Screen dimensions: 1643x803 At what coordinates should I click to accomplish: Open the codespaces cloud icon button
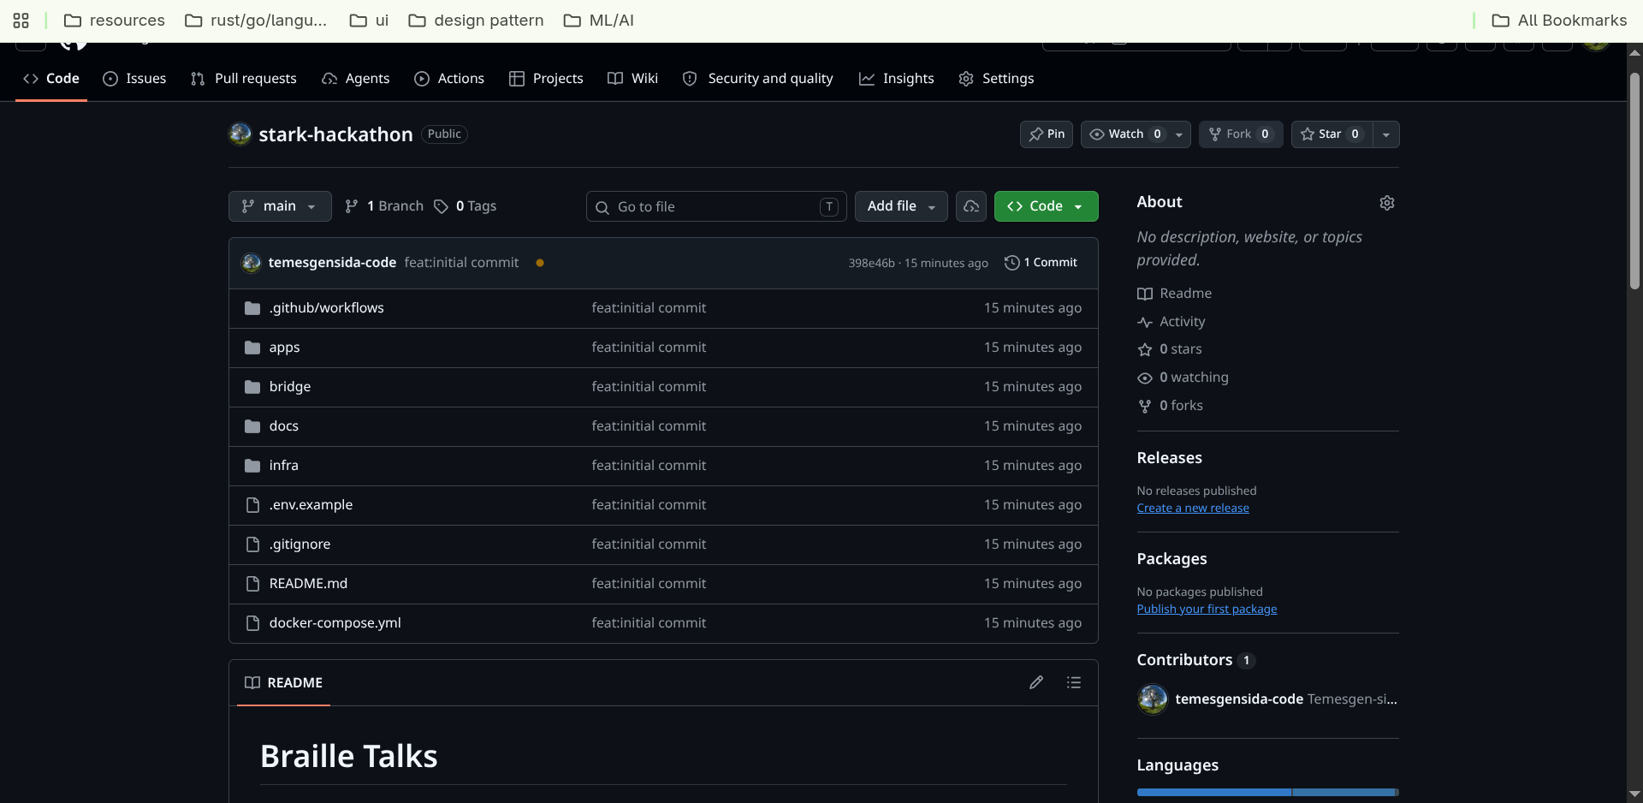(971, 206)
